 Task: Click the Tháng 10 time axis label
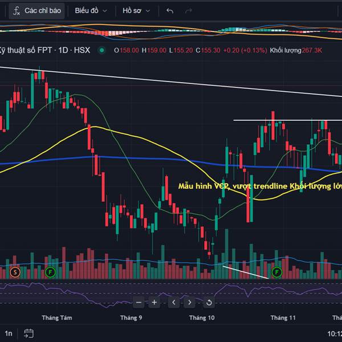202,318
